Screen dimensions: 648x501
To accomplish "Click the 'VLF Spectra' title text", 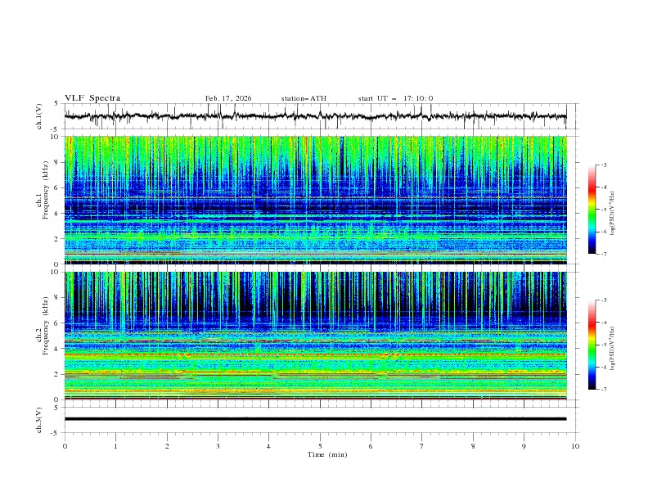I will point(92,98).
